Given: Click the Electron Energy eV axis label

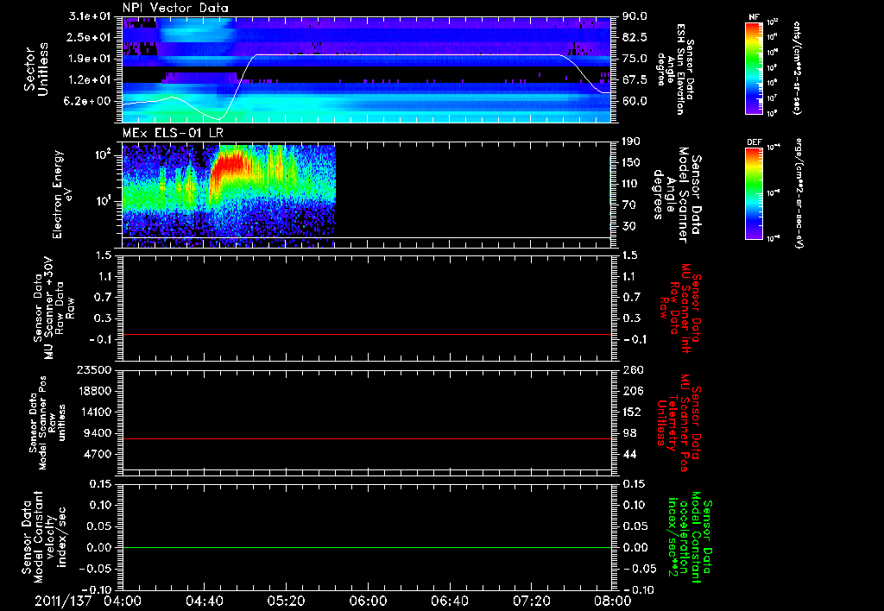Looking at the screenshot, I should 62,194.
